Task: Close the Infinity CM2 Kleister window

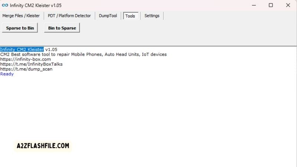Action: pyautogui.click(x=288, y=5)
